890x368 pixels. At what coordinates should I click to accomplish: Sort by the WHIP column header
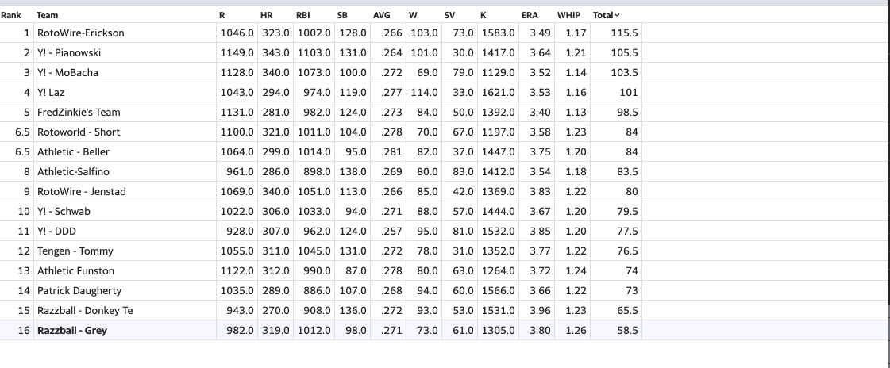(x=568, y=15)
